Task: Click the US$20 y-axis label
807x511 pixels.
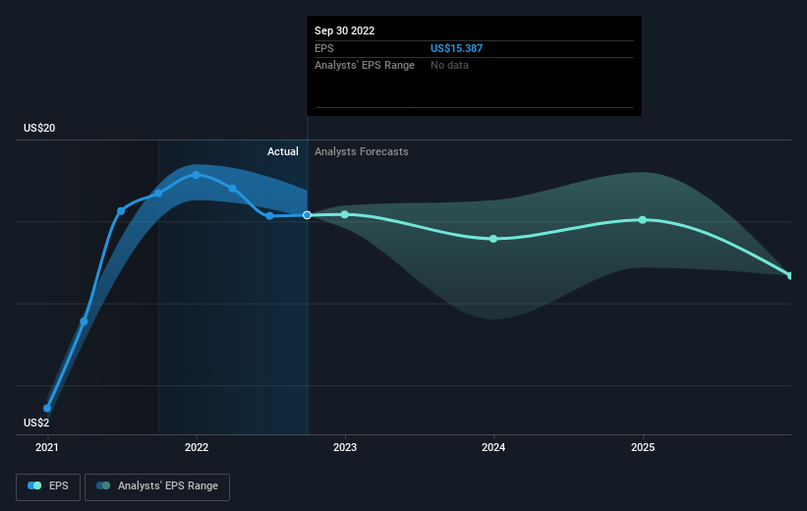Action: pyautogui.click(x=39, y=128)
